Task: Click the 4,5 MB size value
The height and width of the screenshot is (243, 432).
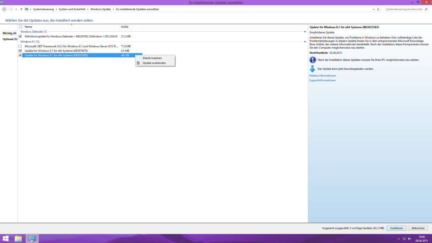Action: tap(125, 51)
